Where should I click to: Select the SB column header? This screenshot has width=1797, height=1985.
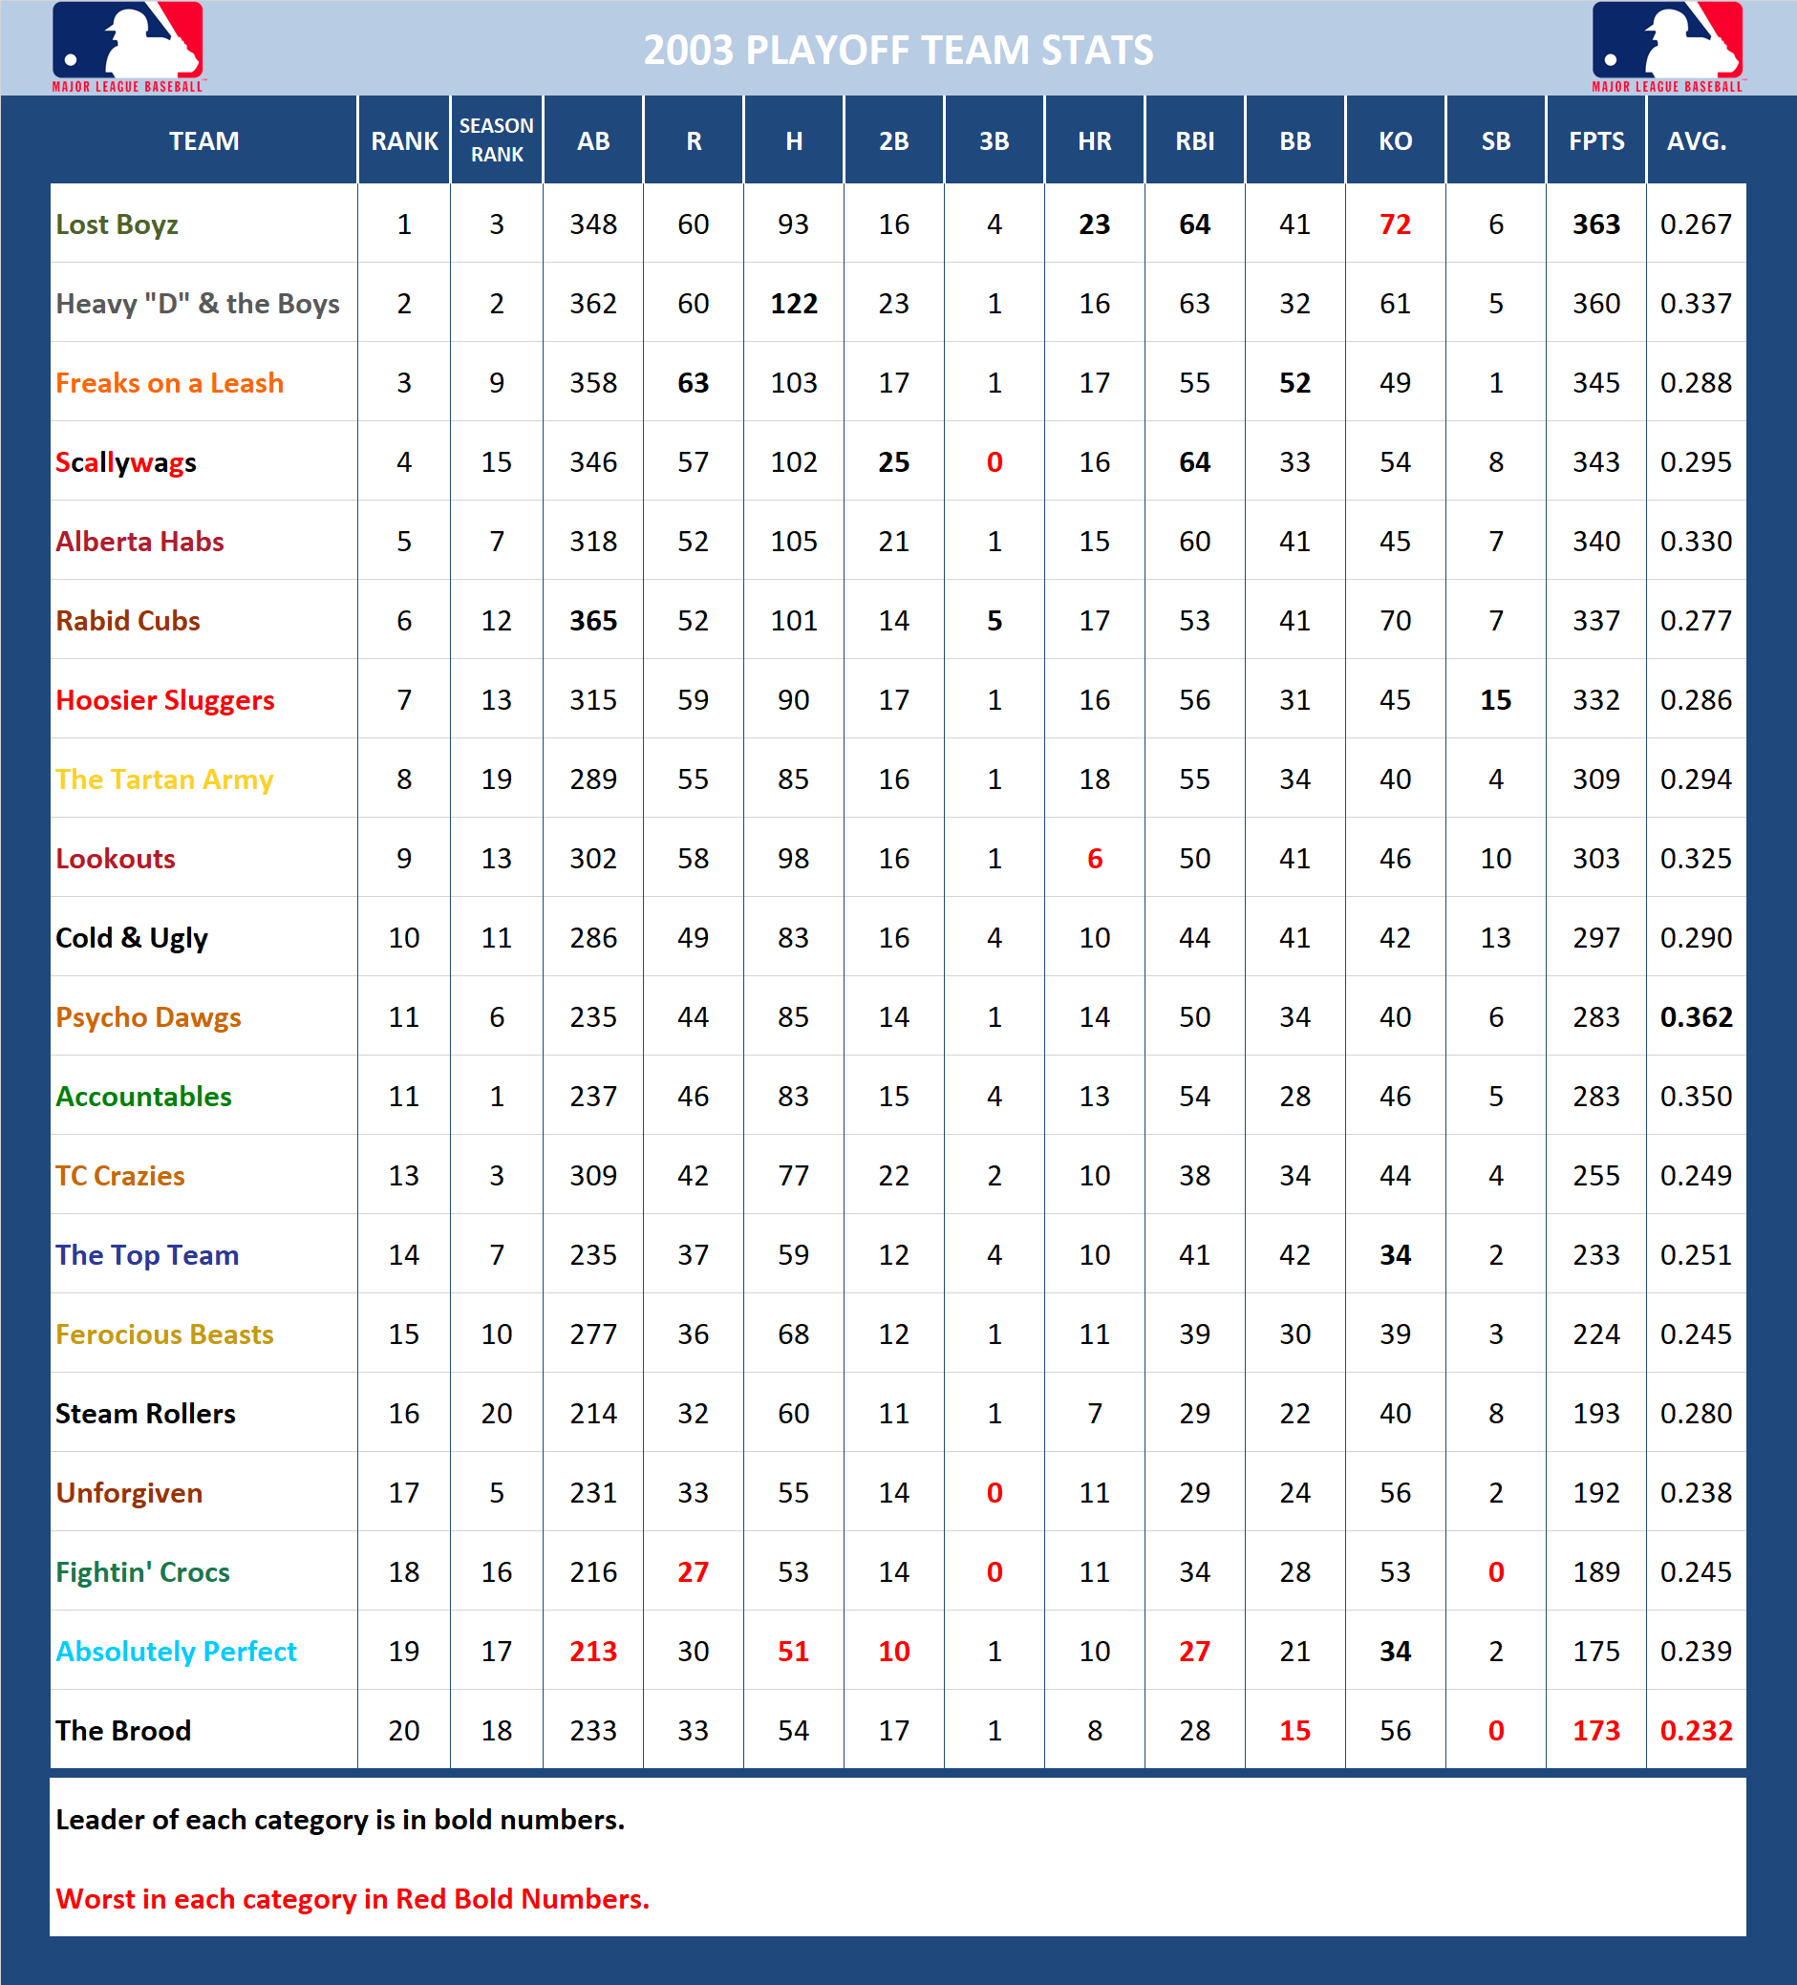1495,140
